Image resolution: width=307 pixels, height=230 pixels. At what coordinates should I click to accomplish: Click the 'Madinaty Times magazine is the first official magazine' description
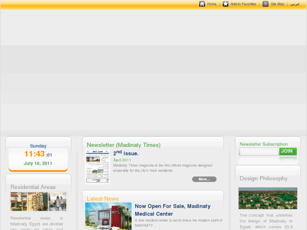point(163,168)
